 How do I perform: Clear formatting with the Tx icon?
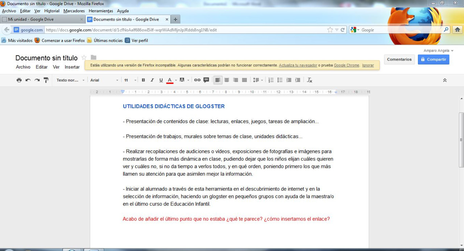point(310,80)
